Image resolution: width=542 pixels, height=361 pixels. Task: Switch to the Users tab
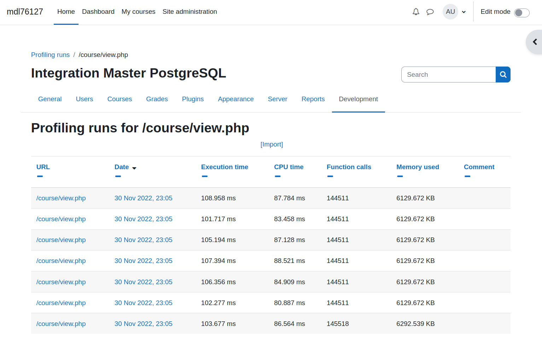(x=84, y=99)
